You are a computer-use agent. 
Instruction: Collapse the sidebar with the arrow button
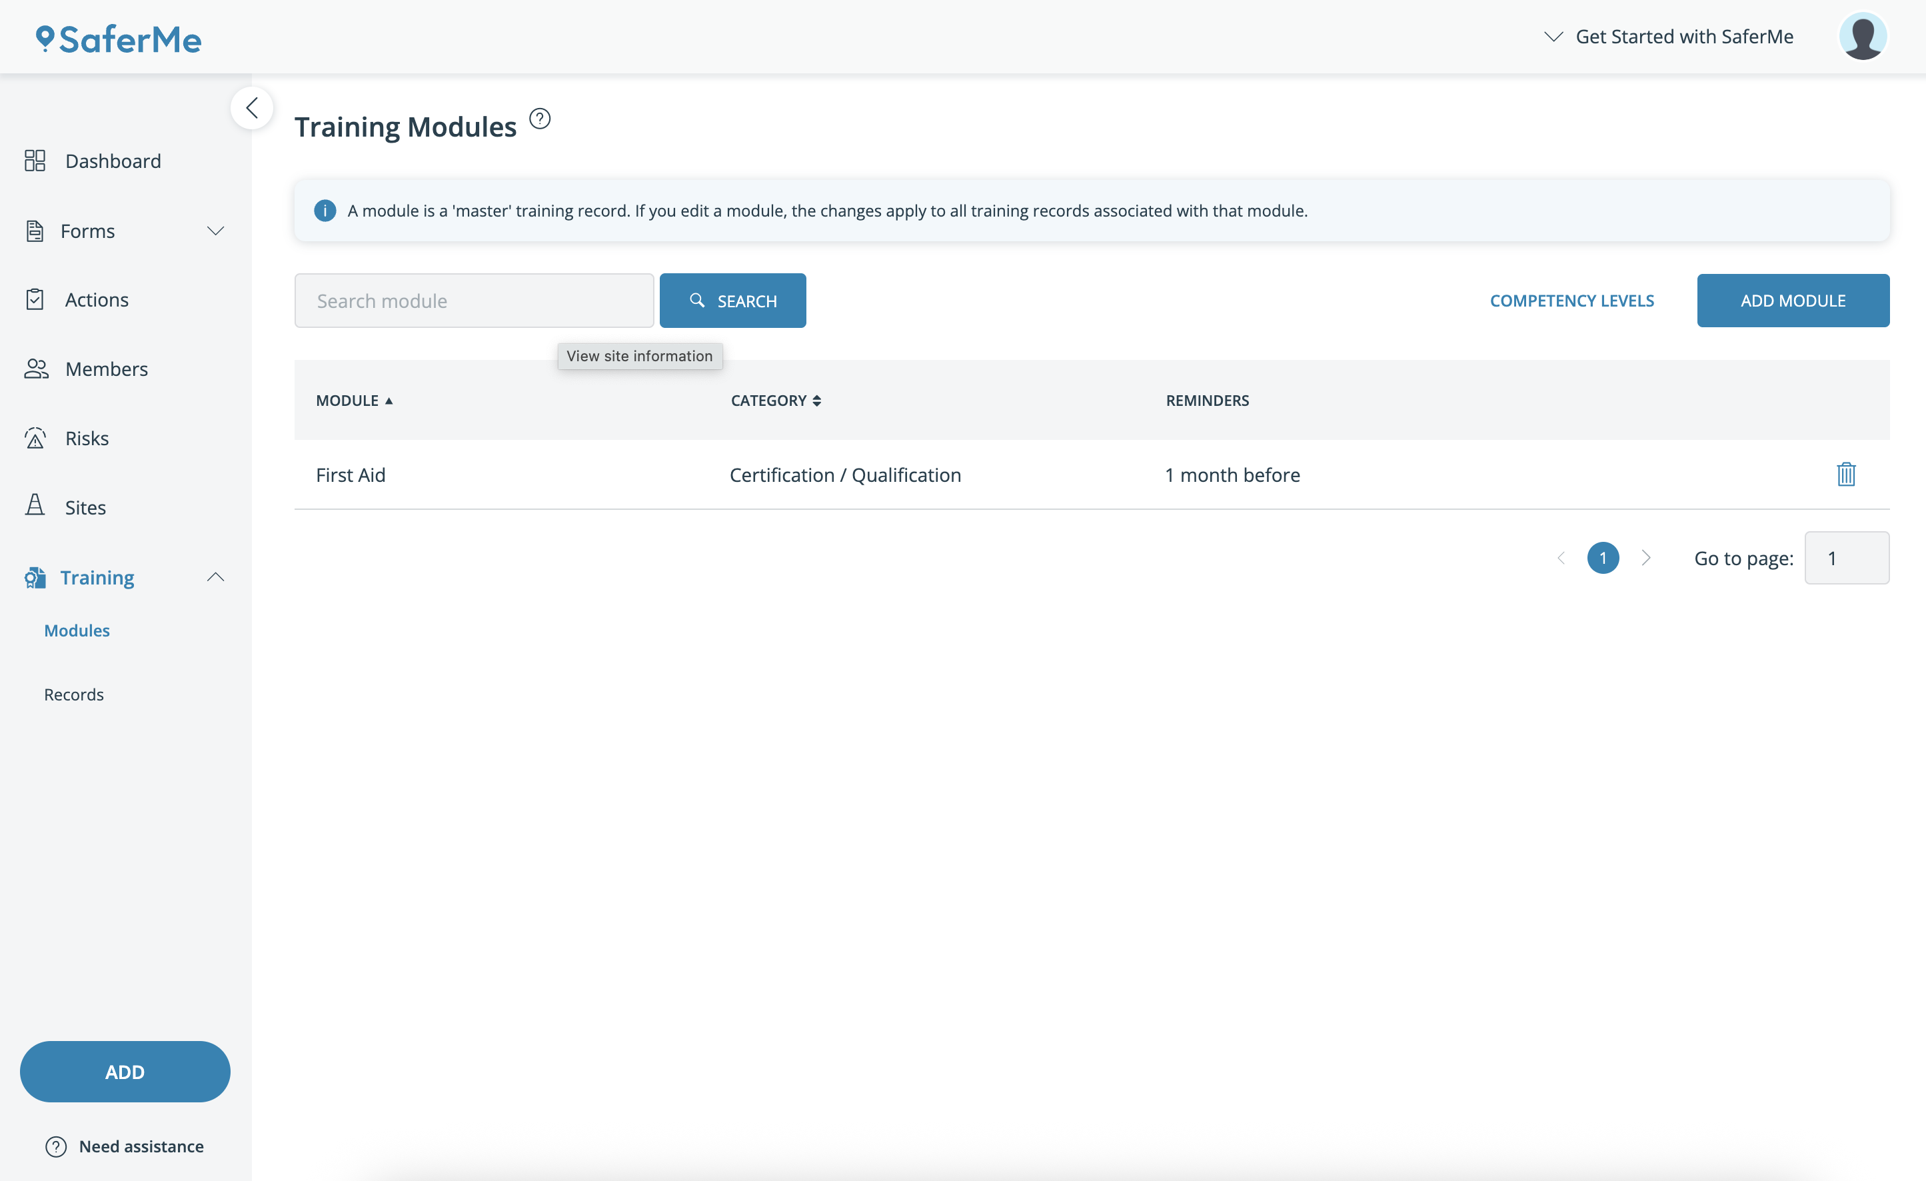pyautogui.click(x=252, y=108)
